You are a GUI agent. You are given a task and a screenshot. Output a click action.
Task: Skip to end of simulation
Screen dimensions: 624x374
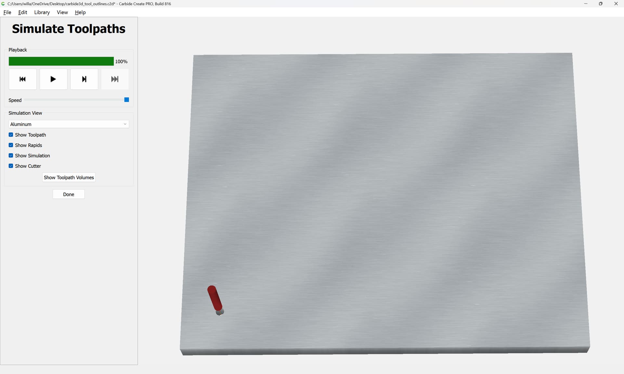(115, 79)
